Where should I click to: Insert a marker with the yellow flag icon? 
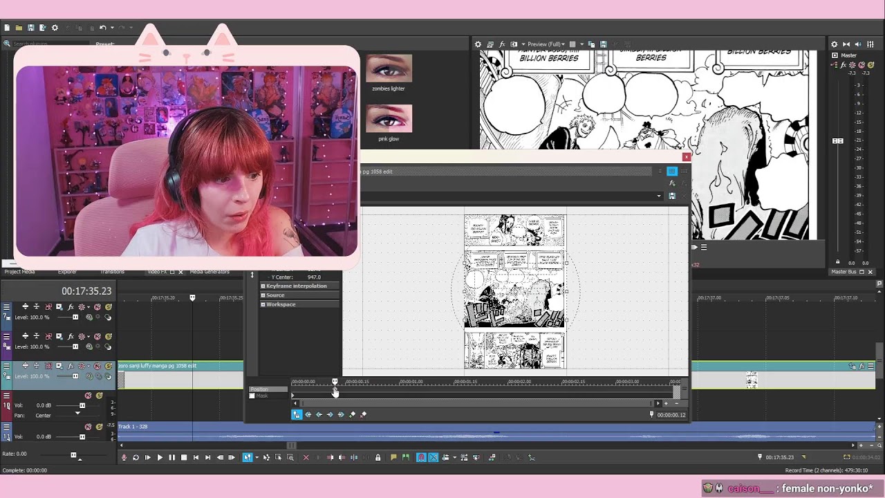[x=393, y=457]
